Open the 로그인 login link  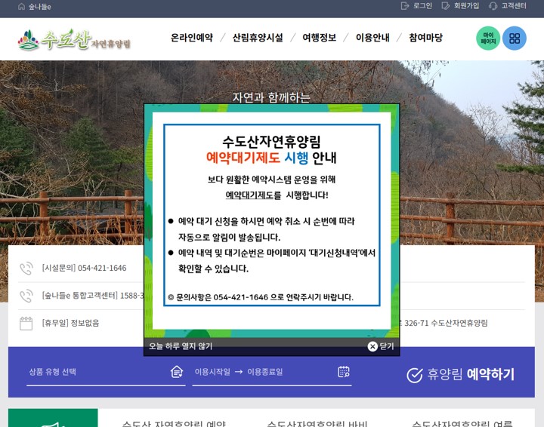click(416, 6)
